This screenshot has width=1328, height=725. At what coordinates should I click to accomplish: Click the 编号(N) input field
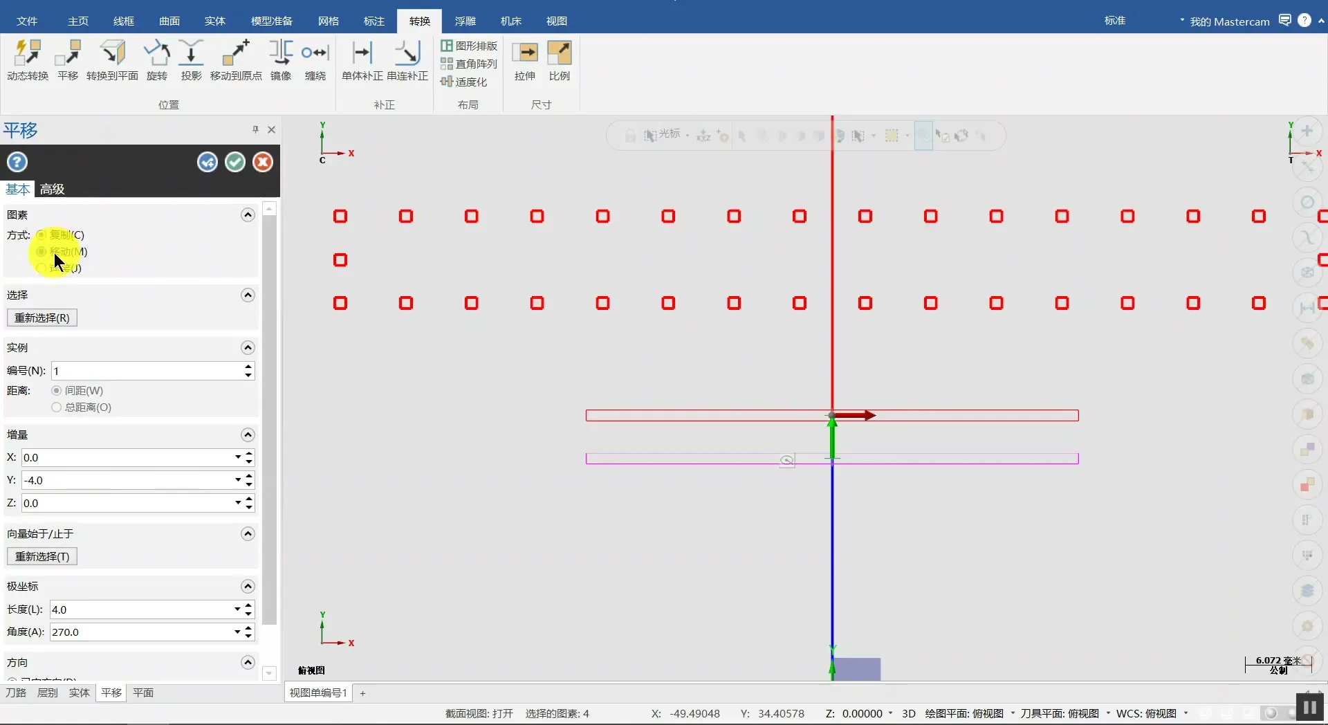click(147, 371)
